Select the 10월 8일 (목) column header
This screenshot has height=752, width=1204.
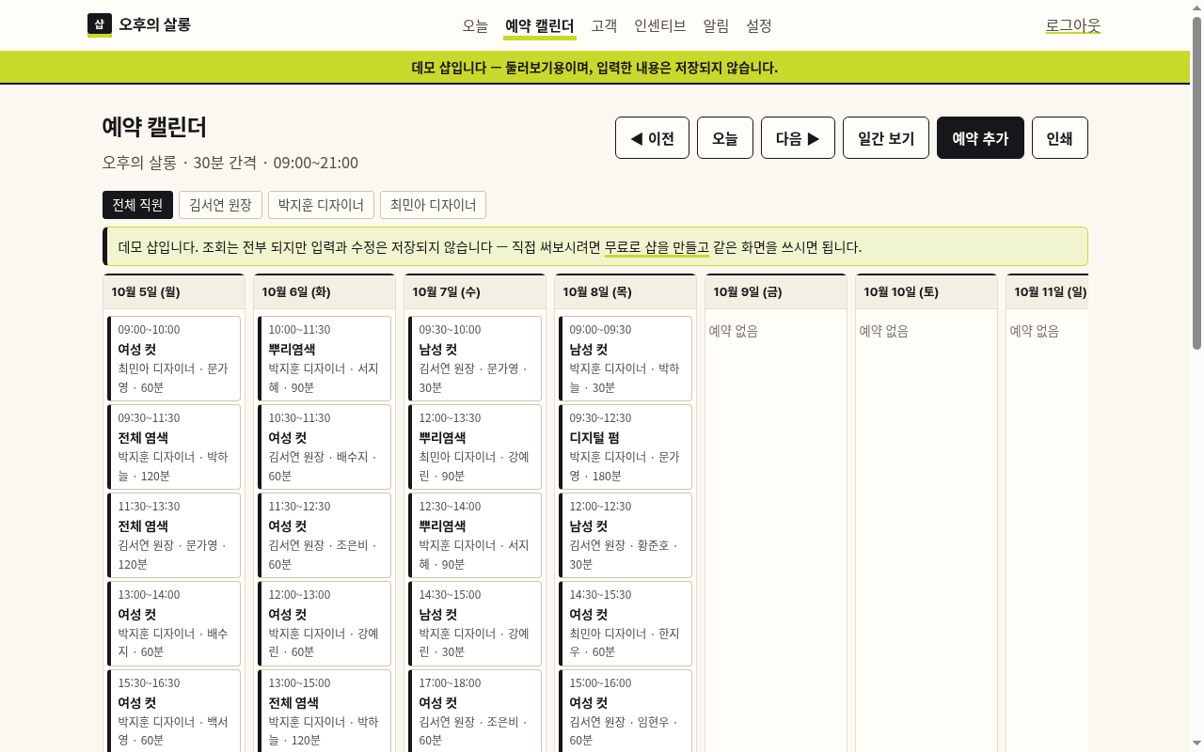[626, 291]
